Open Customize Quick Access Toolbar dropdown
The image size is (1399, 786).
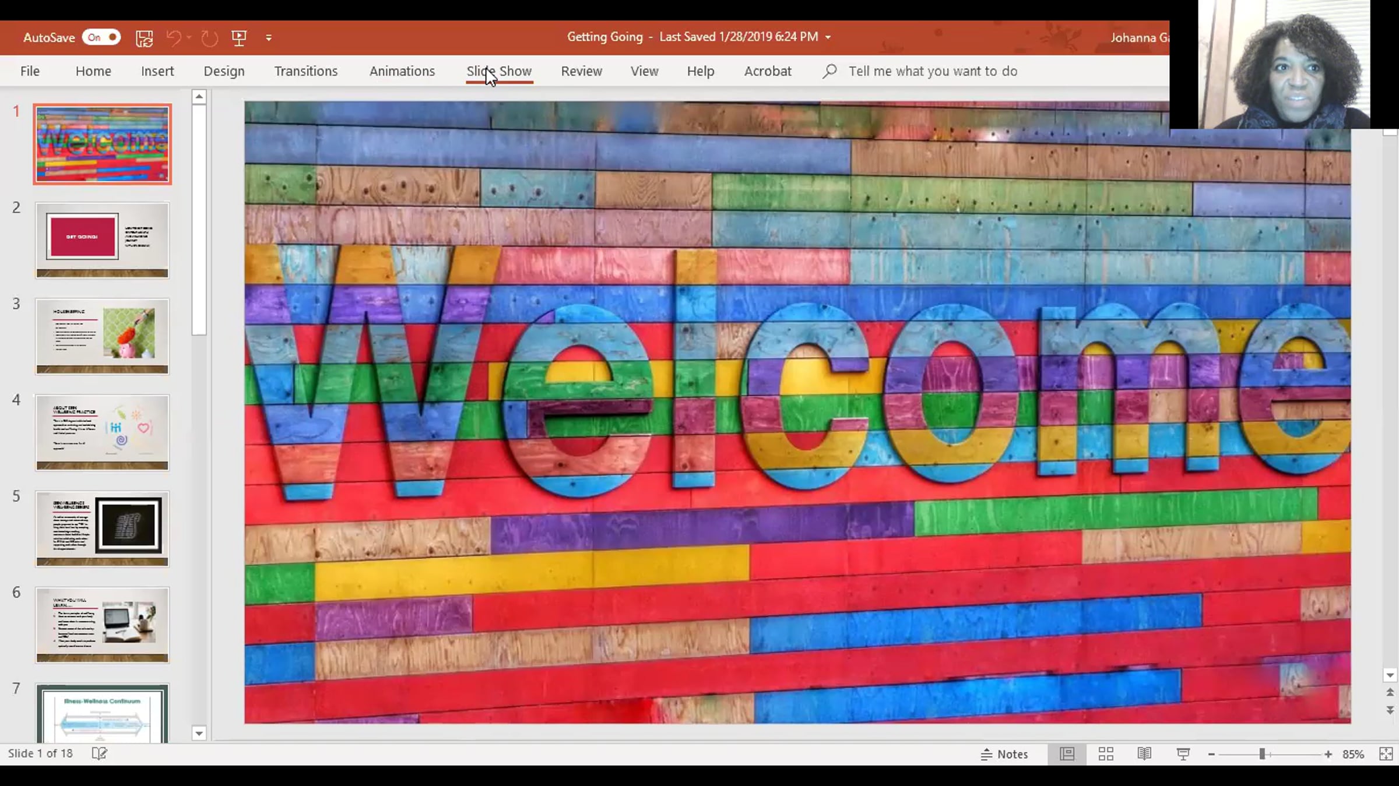(x=269, y=38)
